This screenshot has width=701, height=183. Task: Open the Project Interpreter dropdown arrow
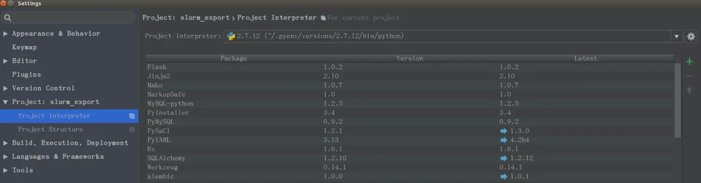(677, 36)
